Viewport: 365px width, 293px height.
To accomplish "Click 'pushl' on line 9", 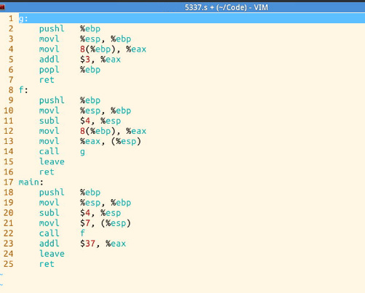I will [x=52, y=100].
